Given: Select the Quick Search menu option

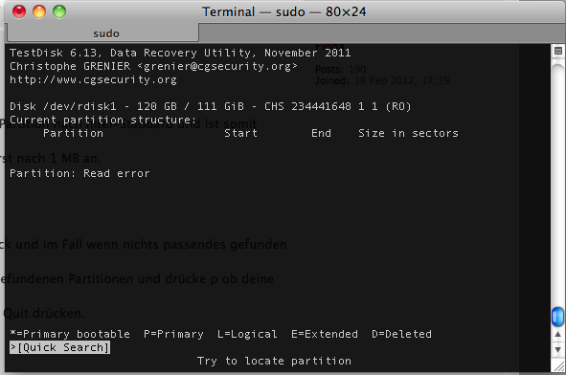Looking at the screenshot, I should pyautogui.click(x=60, y=347).
